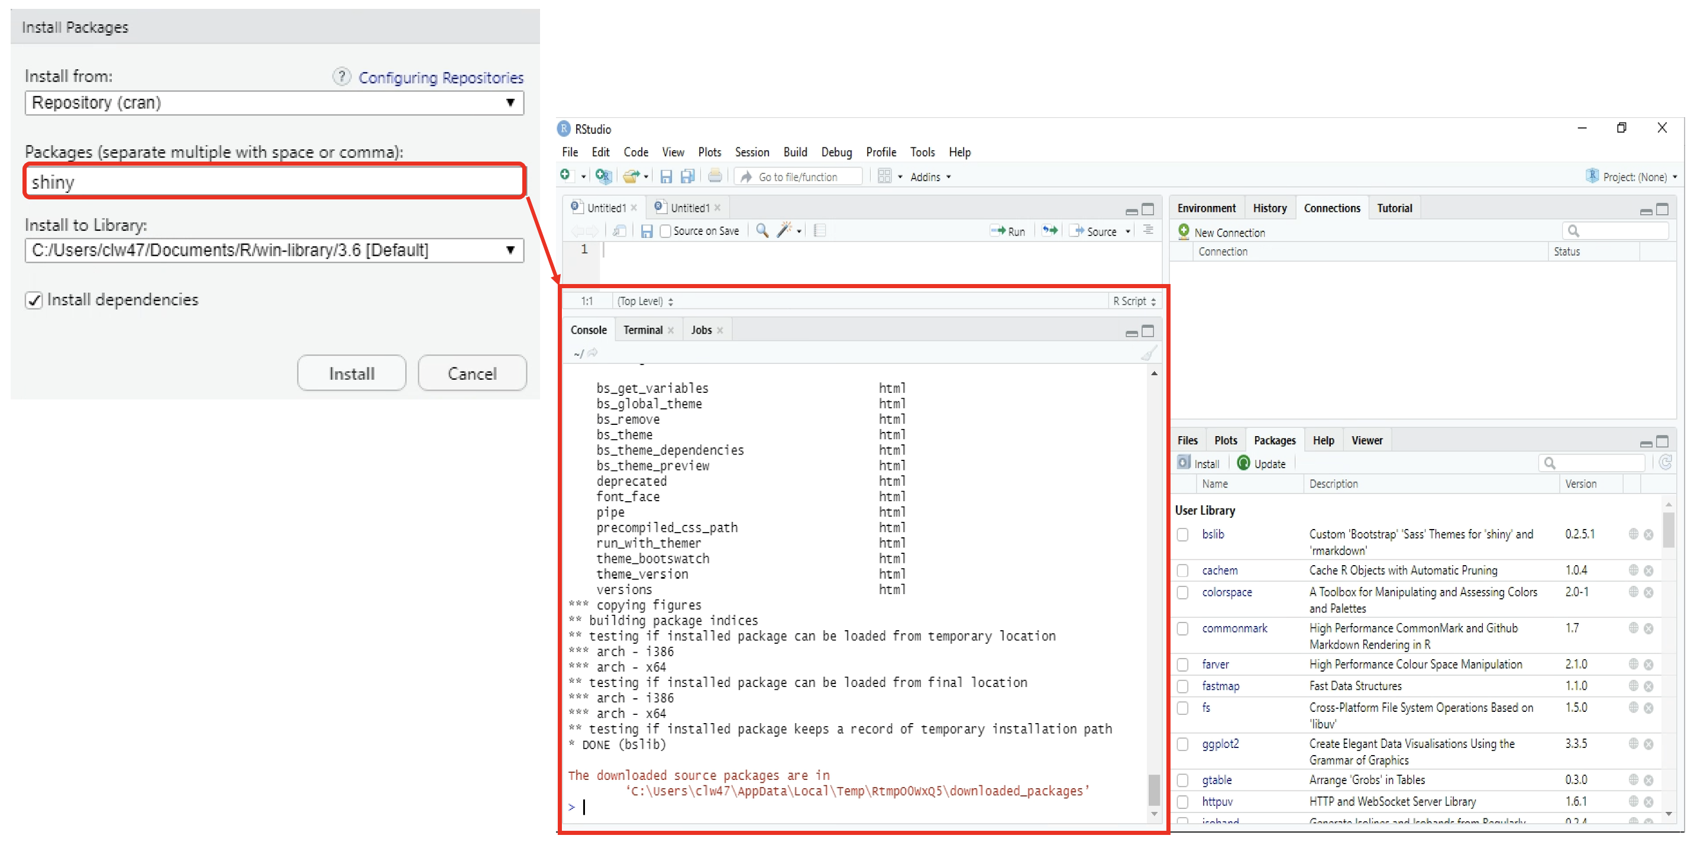Viewport: 1694px width, 845px height.
Task: Toggle the Source on Save checkbox
Action: point(665,231)
